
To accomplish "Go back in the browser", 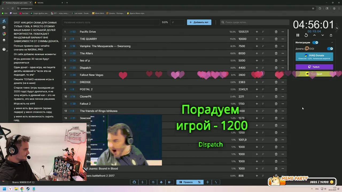I will pyautogui.click(x=3, y=8).
